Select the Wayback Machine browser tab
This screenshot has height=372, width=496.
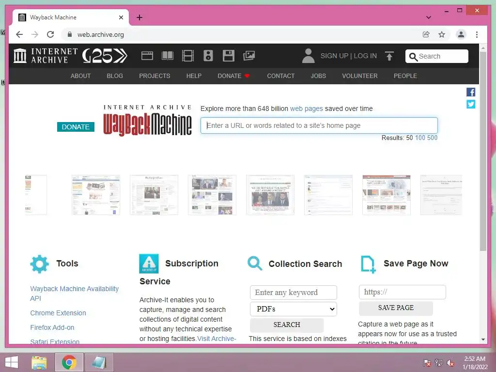click(71, 17)
